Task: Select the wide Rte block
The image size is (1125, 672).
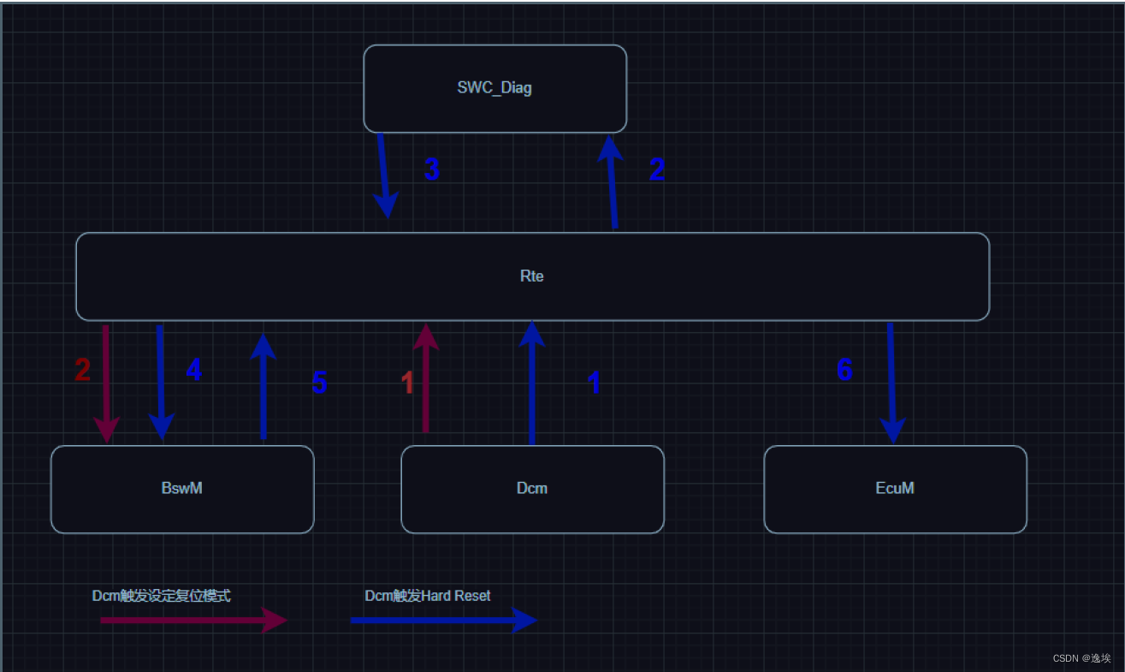Action: (x=532, y=277)
